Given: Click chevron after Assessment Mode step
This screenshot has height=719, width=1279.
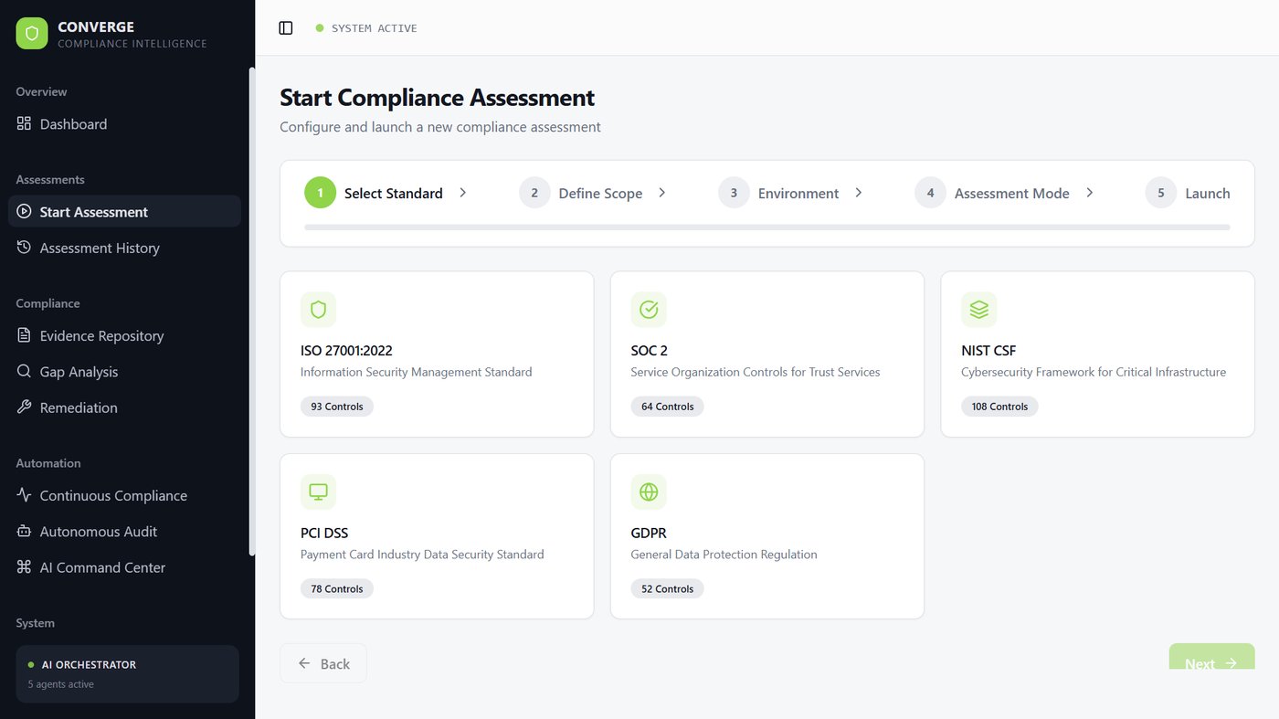Looking at the screenshot, I should point(1090,193).
